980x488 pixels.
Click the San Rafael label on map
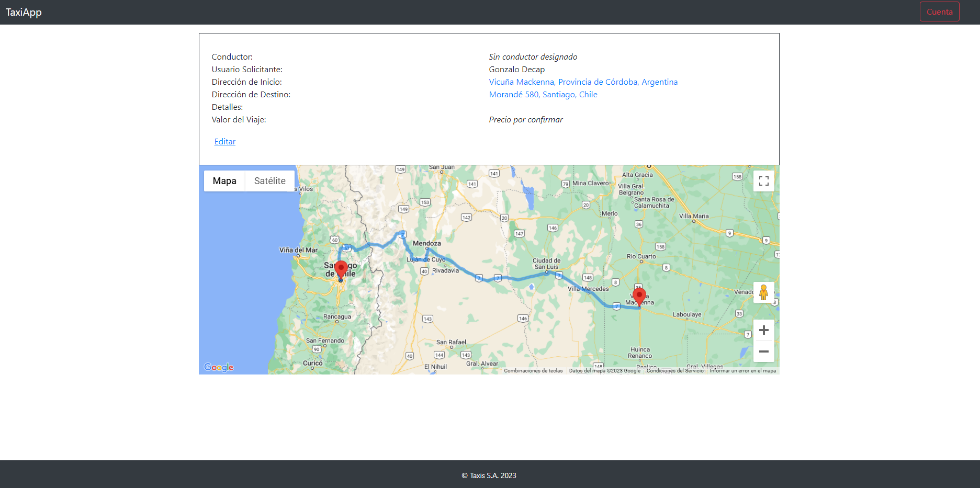coord(451,342)
